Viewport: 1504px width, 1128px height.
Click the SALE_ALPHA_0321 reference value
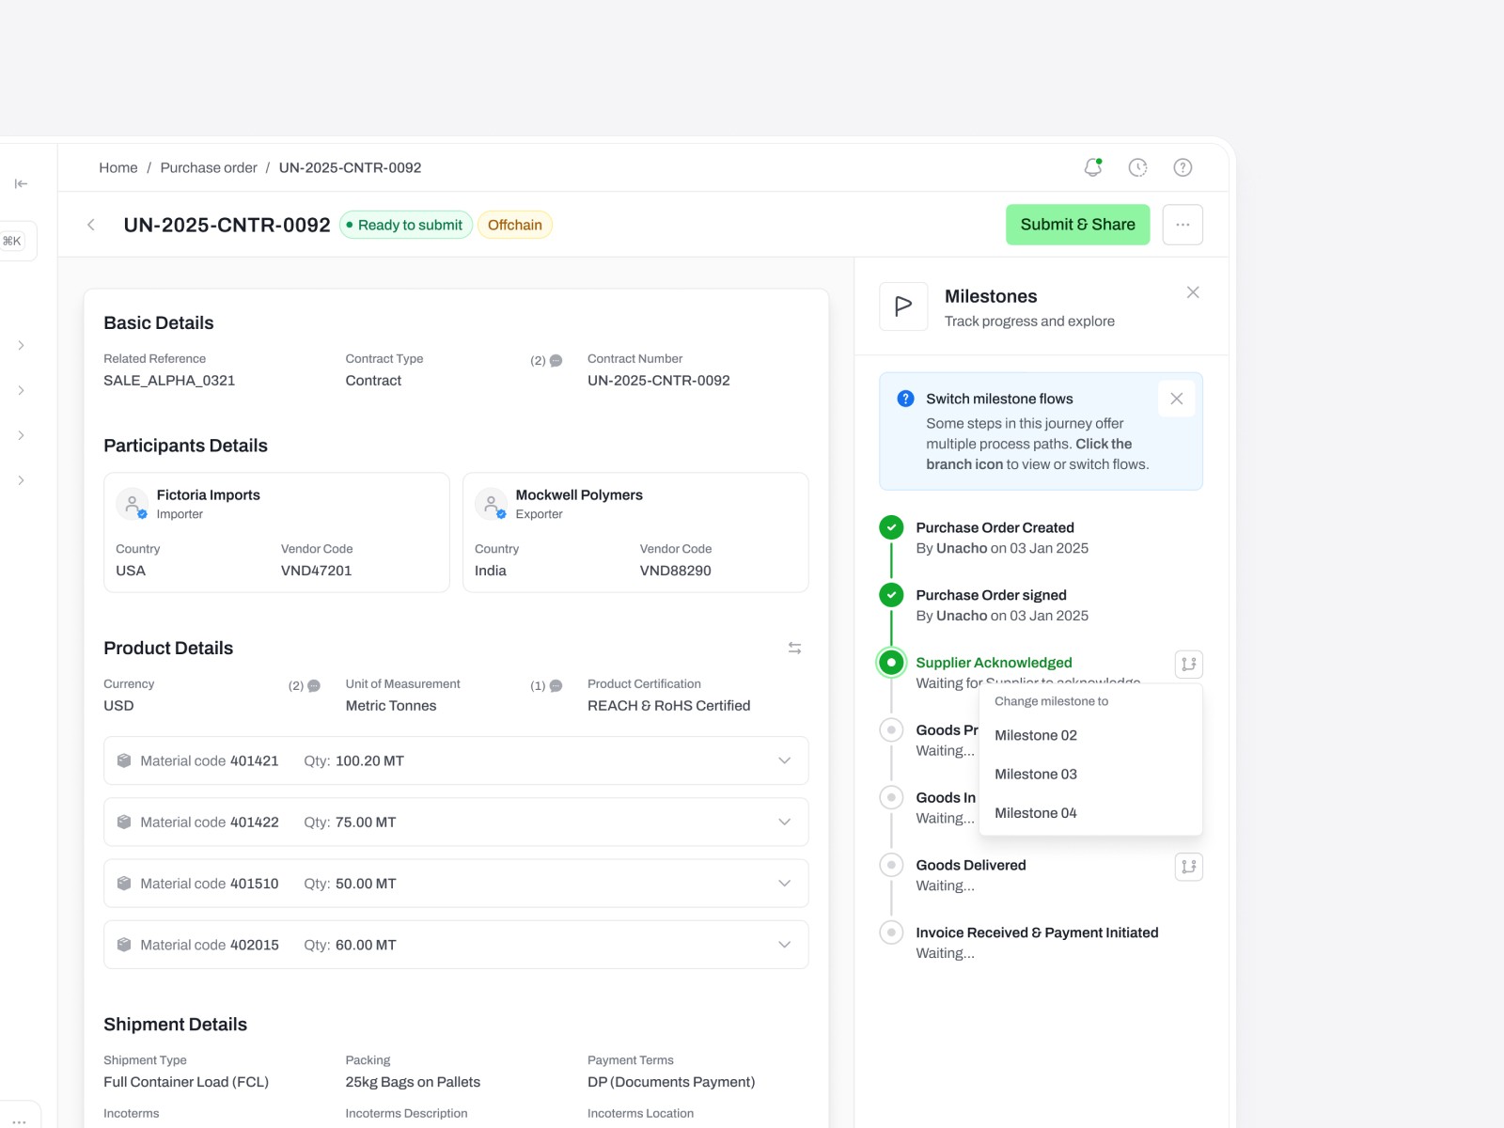pos(169,381)
